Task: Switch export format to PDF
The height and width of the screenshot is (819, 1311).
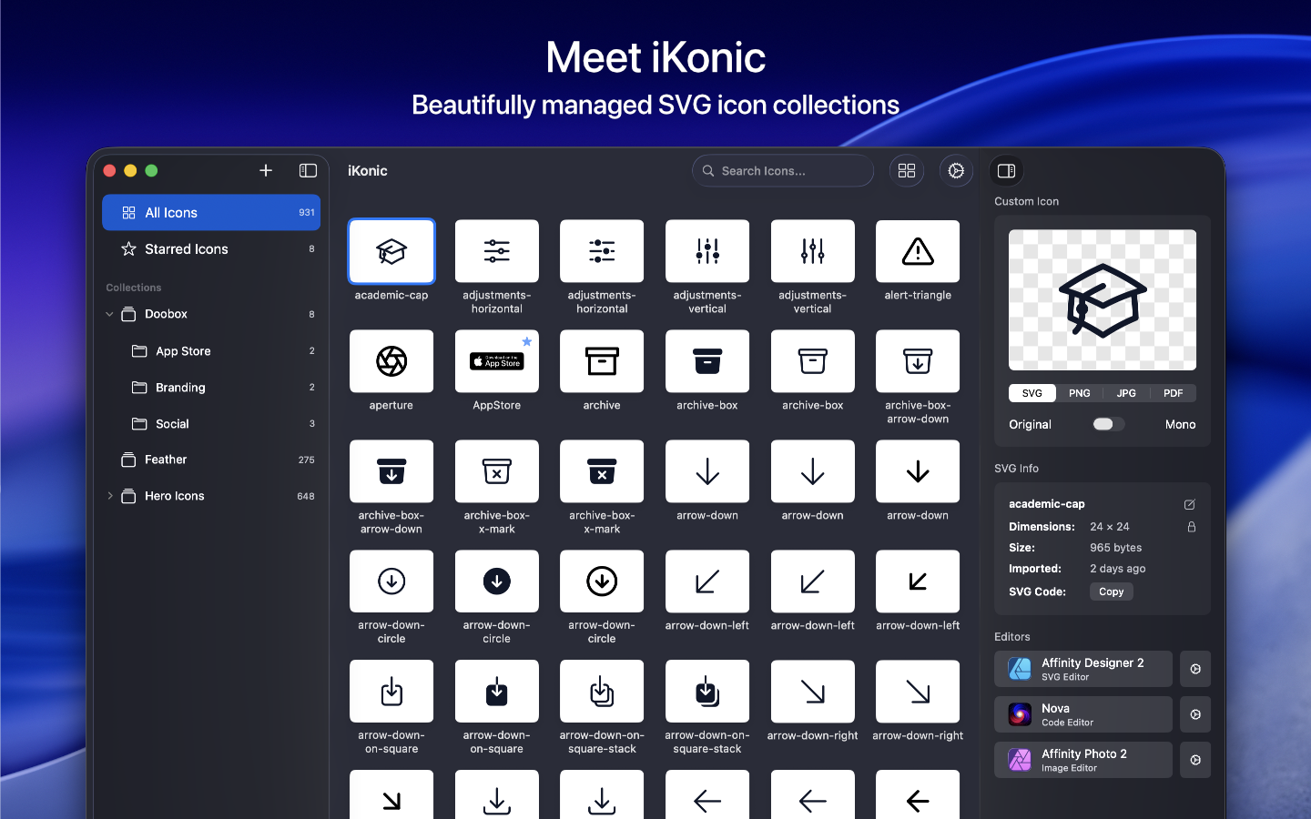Action: pos(1174,393)
